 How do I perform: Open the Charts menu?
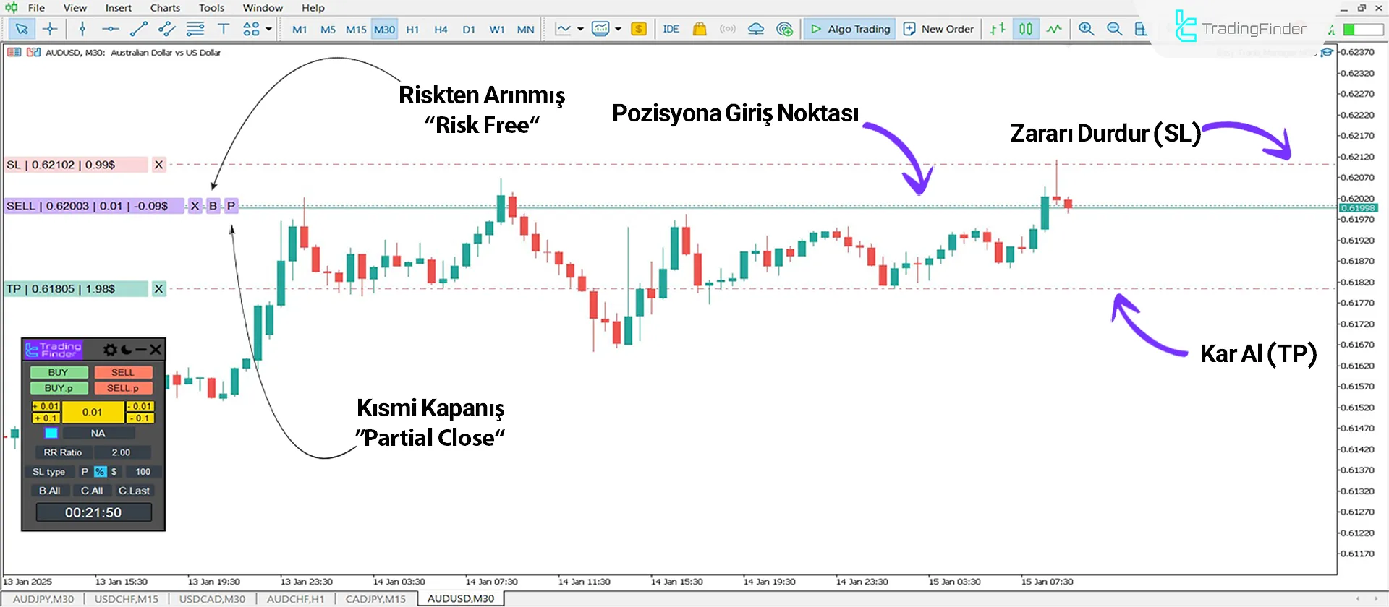tap(165, 8)
